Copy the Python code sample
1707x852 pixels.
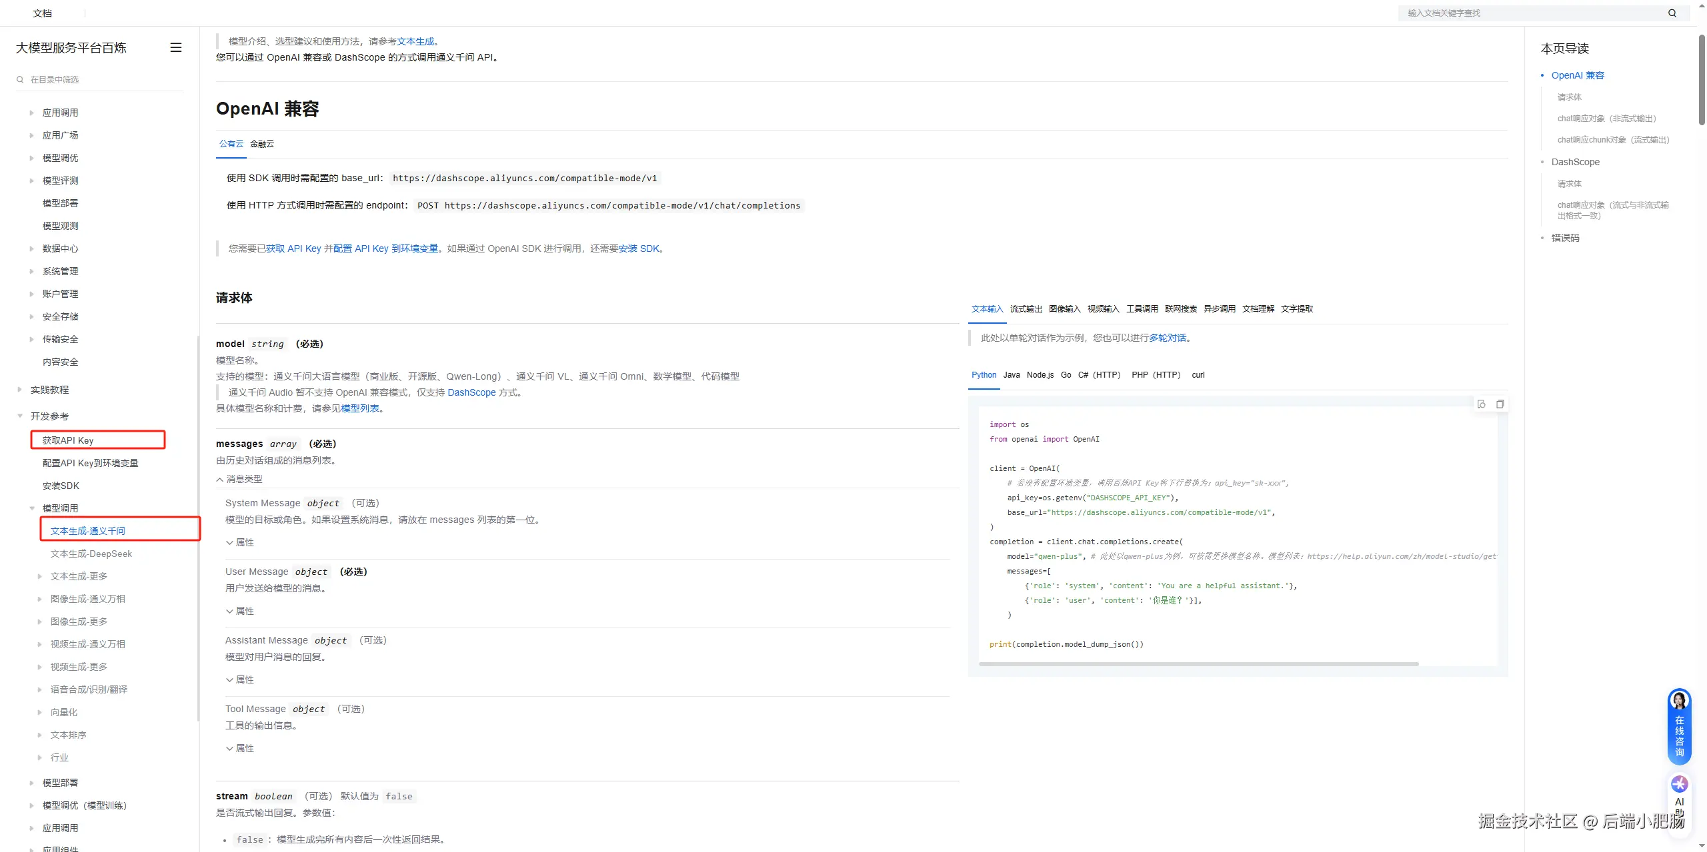(x=1500, y=404)
